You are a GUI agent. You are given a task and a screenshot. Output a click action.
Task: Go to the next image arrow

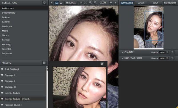(115, 3)
